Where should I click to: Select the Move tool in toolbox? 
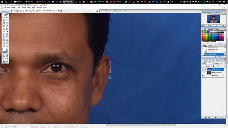[7, 17]
